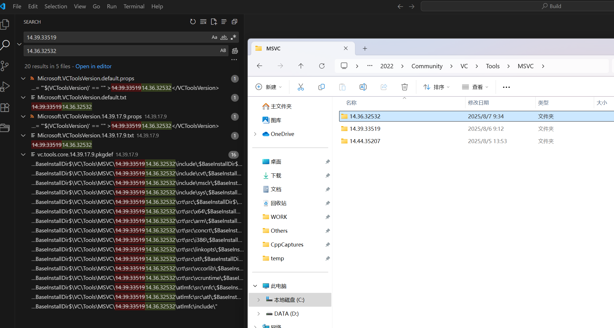Expand the OneDrive tree node

click(255, 134)
